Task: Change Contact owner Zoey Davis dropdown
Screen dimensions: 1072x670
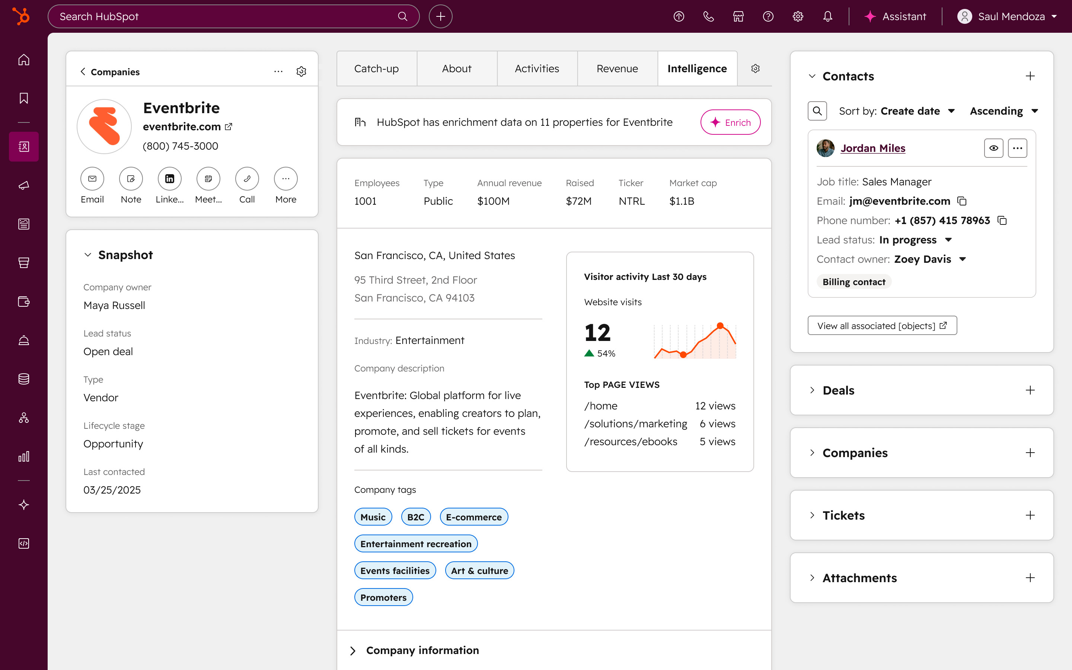Action: click(x=930, y=259)
